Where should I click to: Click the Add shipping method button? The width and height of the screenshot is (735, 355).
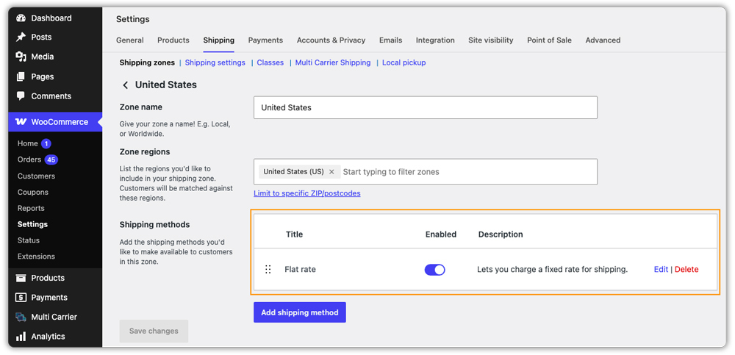[300, 312]
